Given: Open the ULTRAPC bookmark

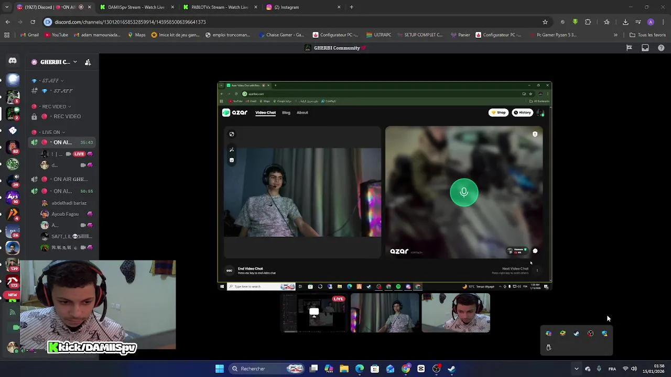Looking at the screenshot, I should point(378,35).
